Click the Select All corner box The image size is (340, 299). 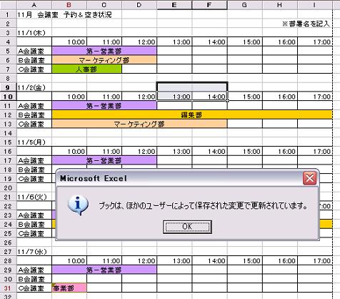click(x=8, y=5)
